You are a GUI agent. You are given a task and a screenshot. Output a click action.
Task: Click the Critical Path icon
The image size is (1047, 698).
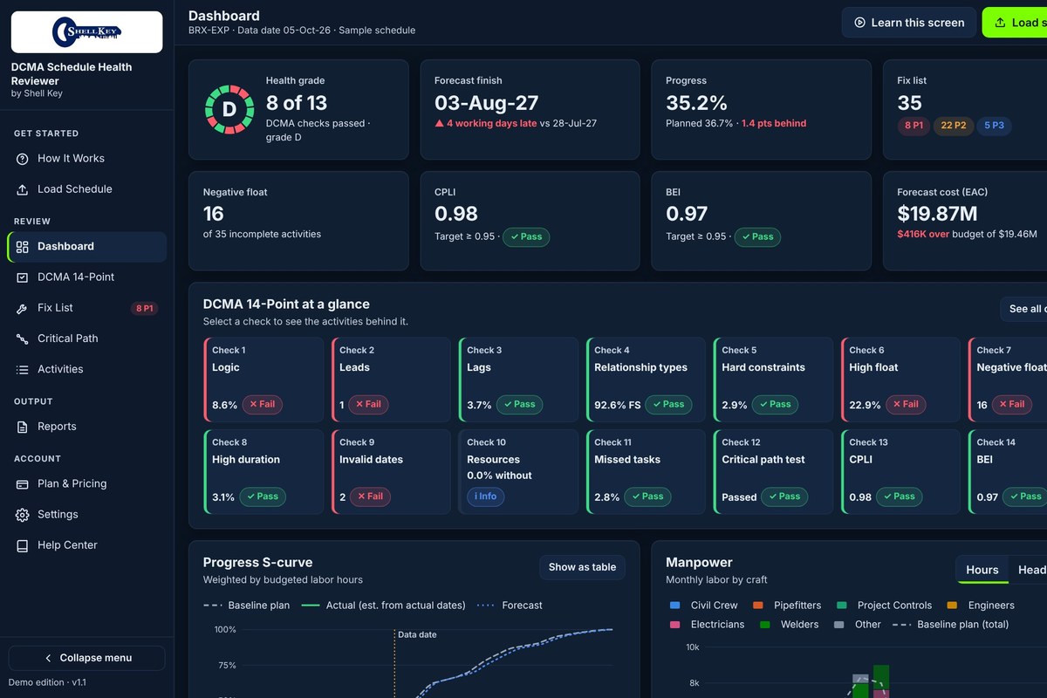point(23,339)
